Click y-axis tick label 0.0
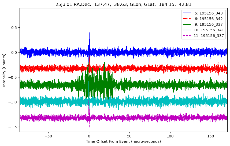This screenshot has height=146, width=230. [x=14, y=52]
